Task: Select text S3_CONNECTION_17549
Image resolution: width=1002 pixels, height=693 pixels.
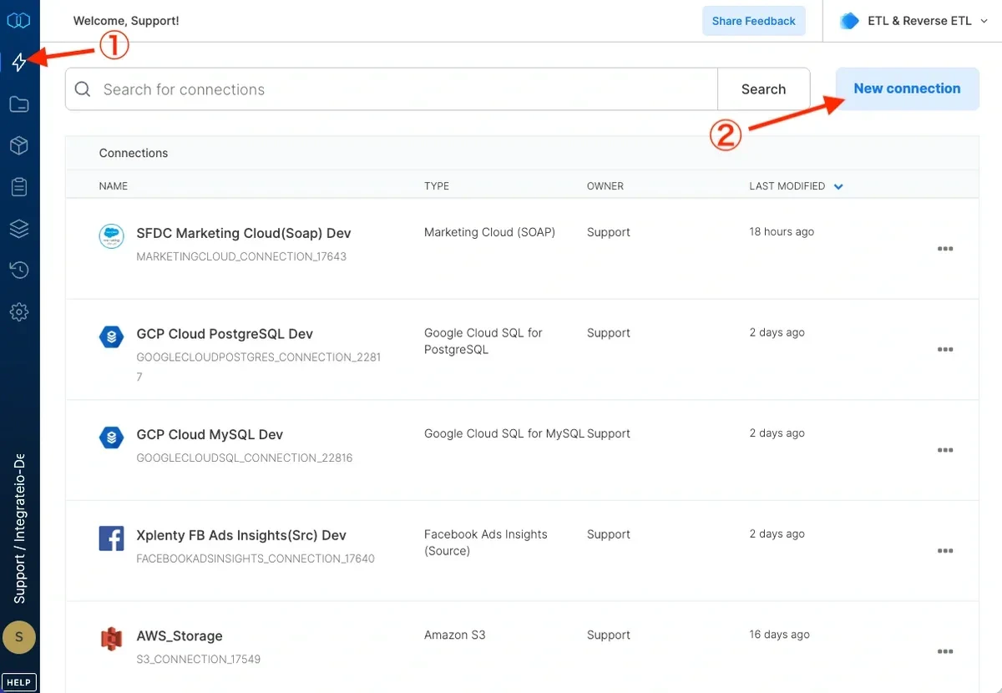Action: 199,660
